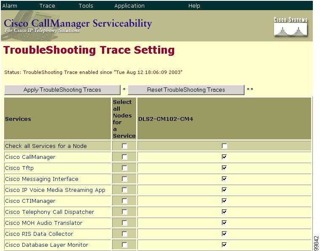This screenshot has width=320, height=251.
Task: Toggle Select all Nodes for Cisco CTIManager
Action: coord(124,201)
